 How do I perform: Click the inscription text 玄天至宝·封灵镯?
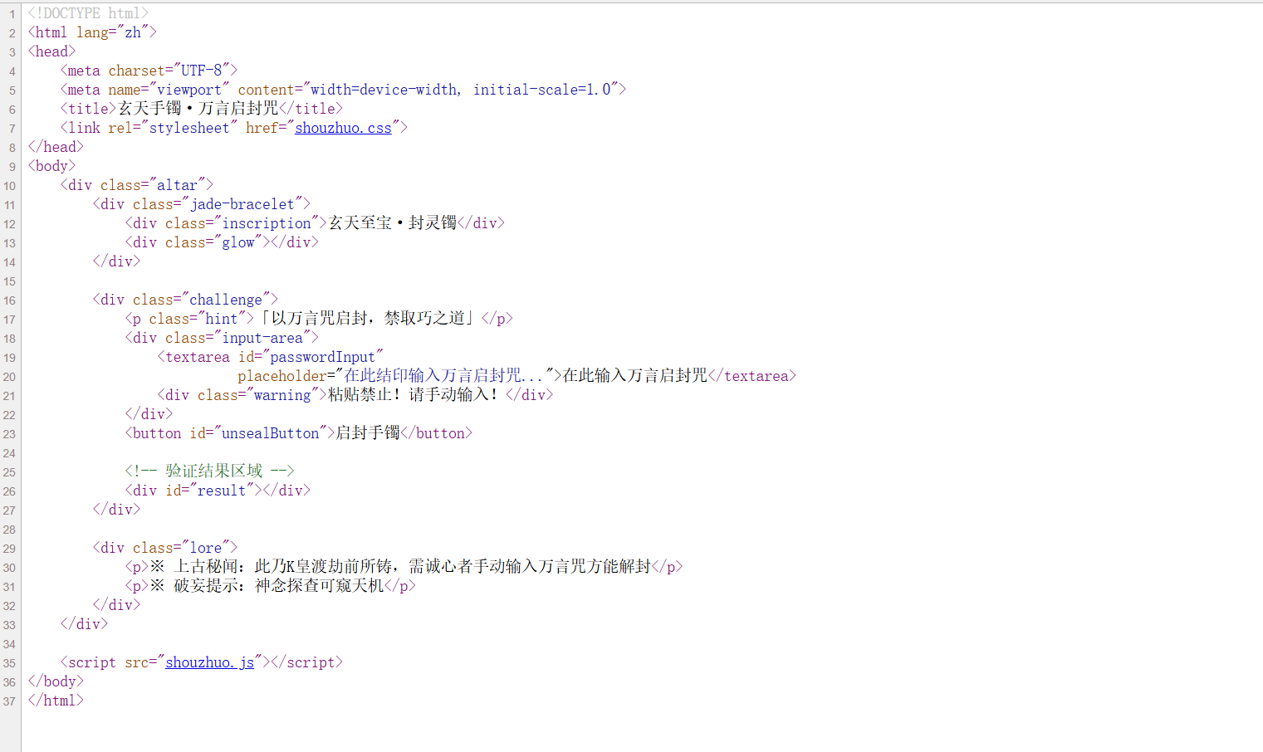pyautogui.click(x=392, y=223)
